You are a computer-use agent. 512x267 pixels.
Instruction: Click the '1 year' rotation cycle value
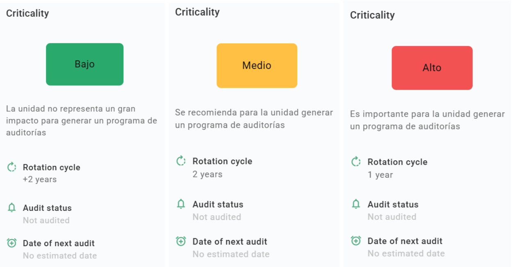tap(380, 175)
